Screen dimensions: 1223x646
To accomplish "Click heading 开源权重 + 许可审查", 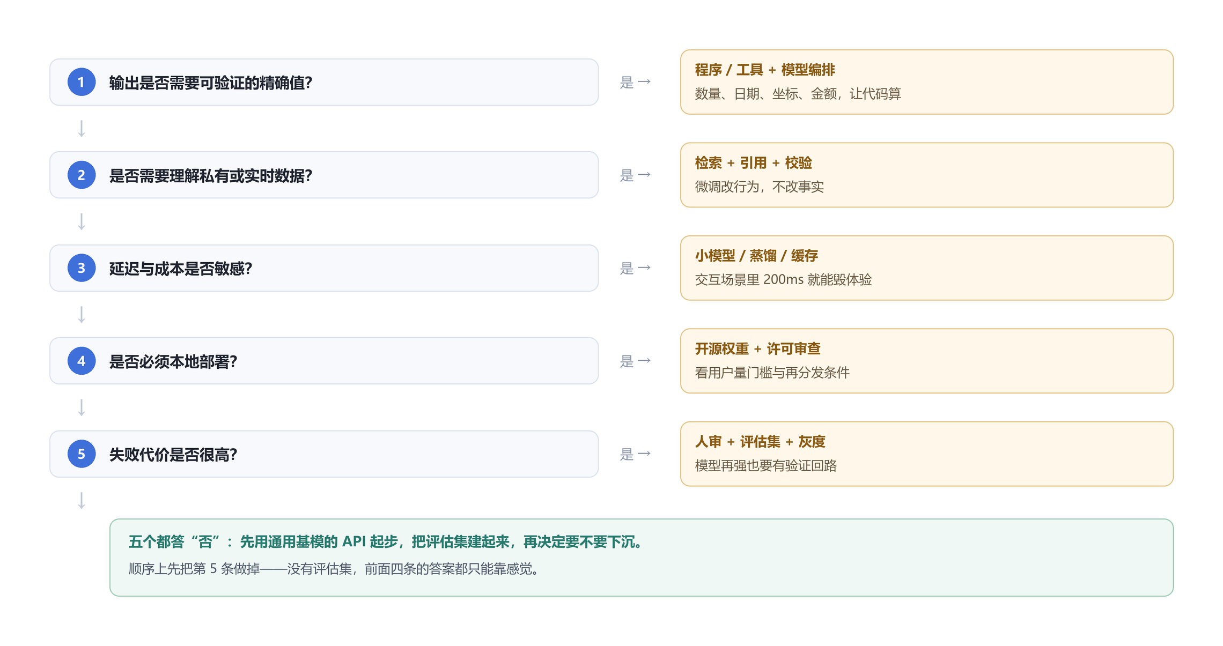I will pos(757,348).
